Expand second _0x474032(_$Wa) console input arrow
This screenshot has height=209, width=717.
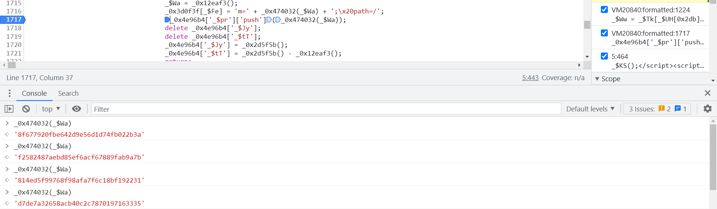coord(7,146)
